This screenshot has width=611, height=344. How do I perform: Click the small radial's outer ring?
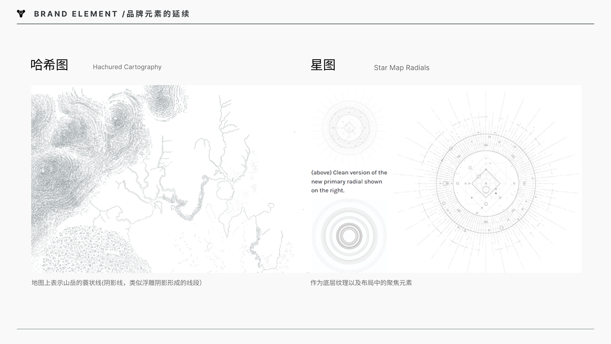click(349, 101)
